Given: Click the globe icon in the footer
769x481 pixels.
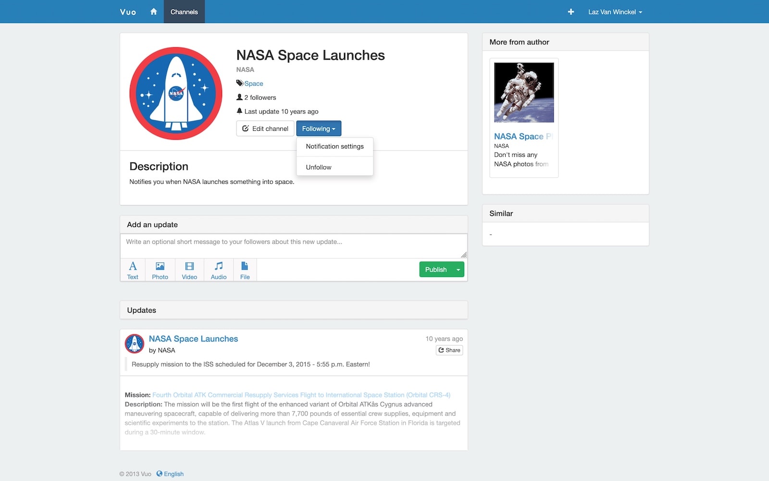Looking at the screenshot, I should pyautogui.click(x=160, y=473).
